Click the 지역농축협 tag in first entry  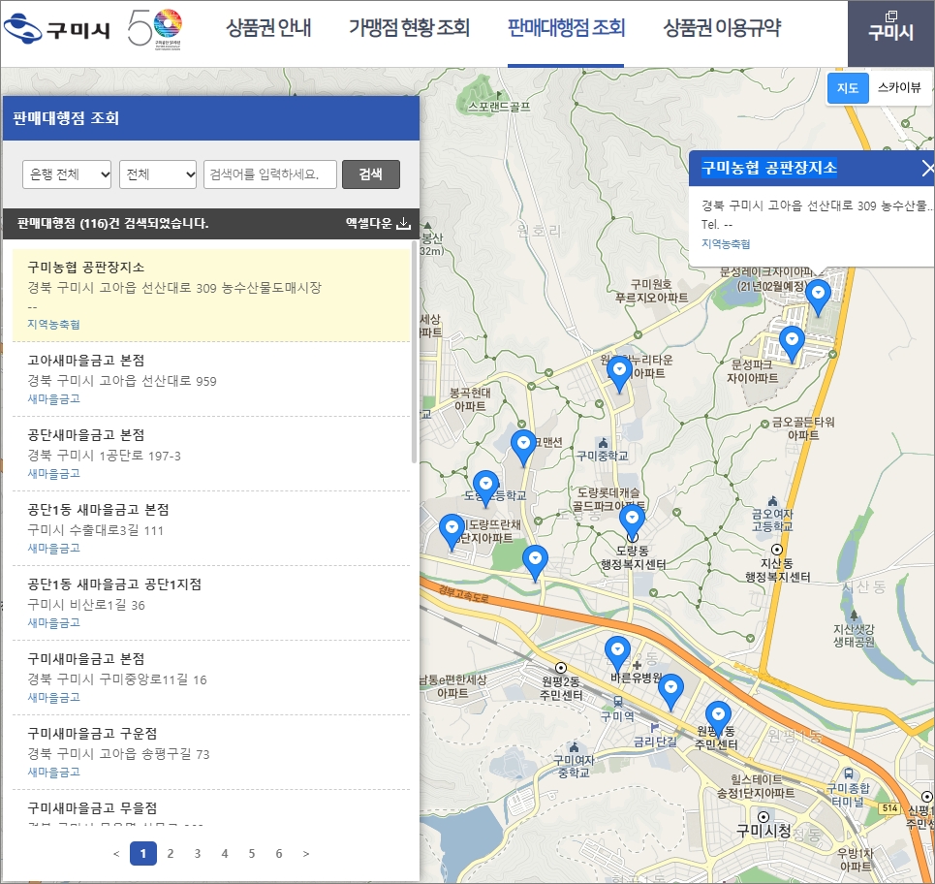[53, 325]
